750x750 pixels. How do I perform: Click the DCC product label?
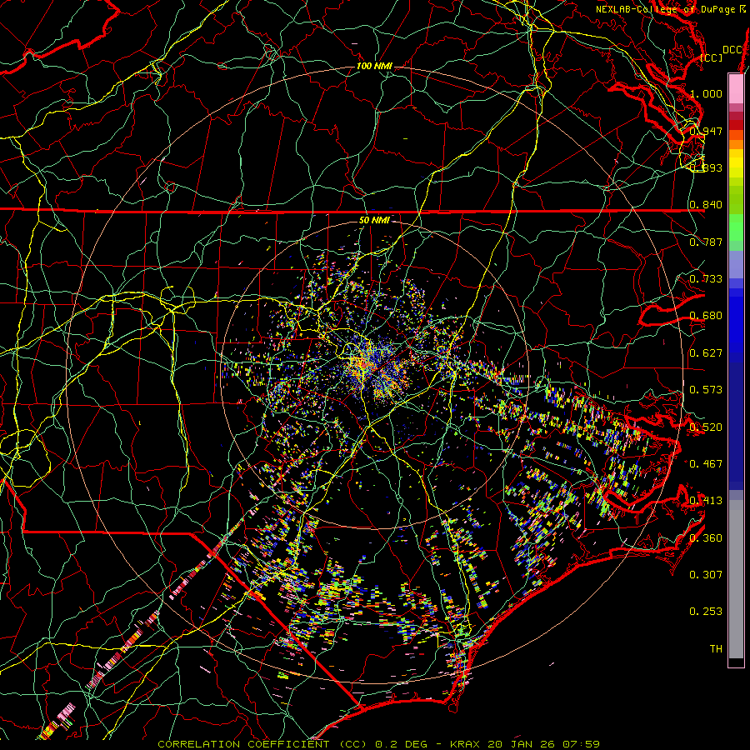732,50
